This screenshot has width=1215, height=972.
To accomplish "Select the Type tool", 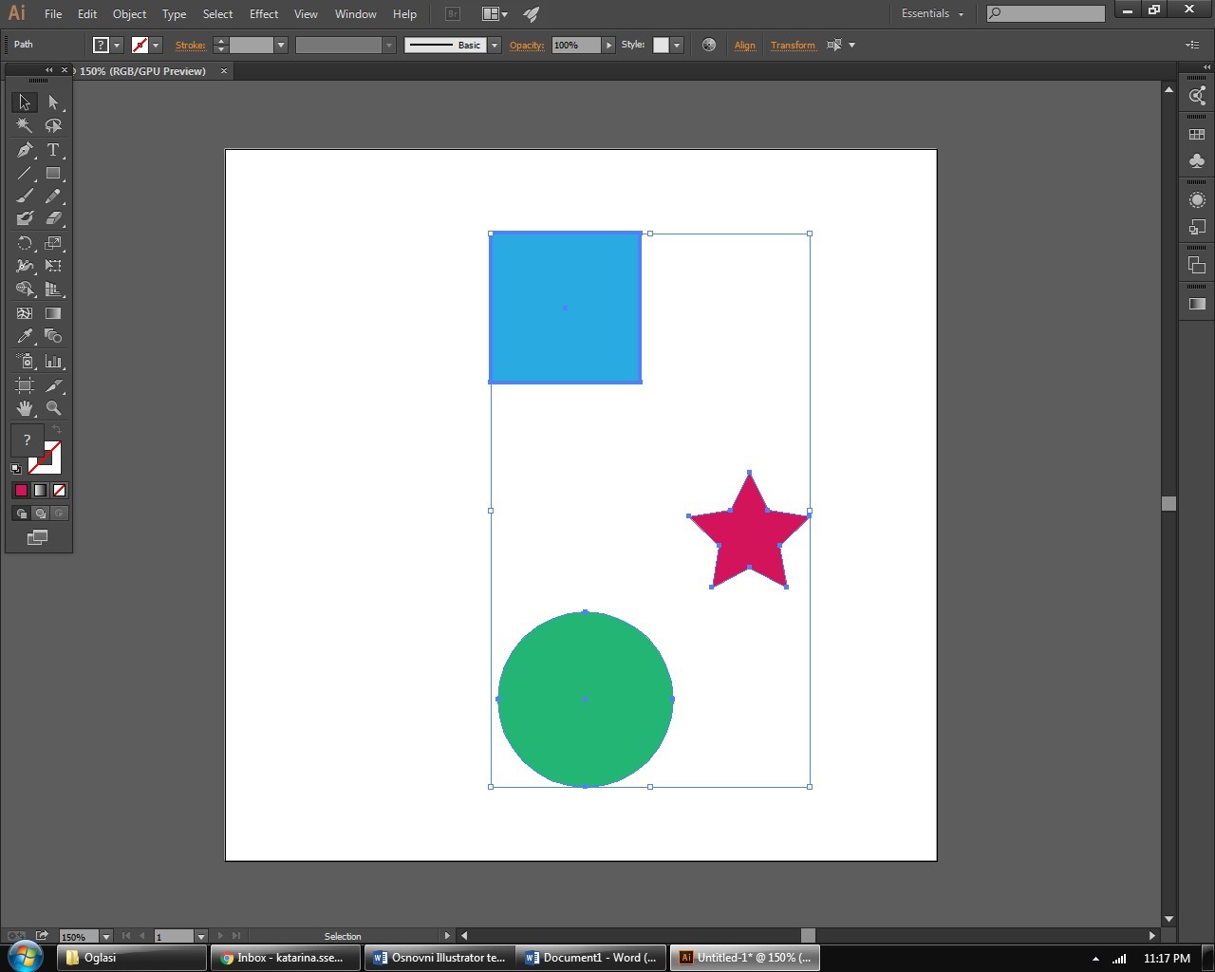I will pos(53,150).
